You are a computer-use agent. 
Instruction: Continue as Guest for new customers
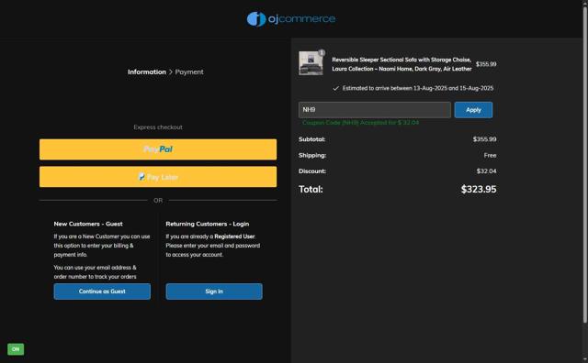pos(102,291)
